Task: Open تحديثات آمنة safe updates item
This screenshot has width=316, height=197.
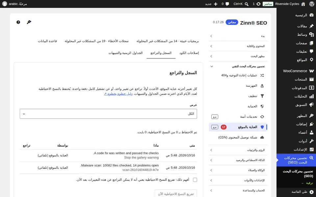Action: (238, 117)
